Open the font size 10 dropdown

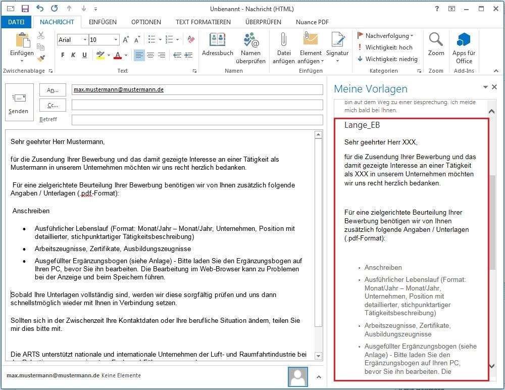coord(116,39)
